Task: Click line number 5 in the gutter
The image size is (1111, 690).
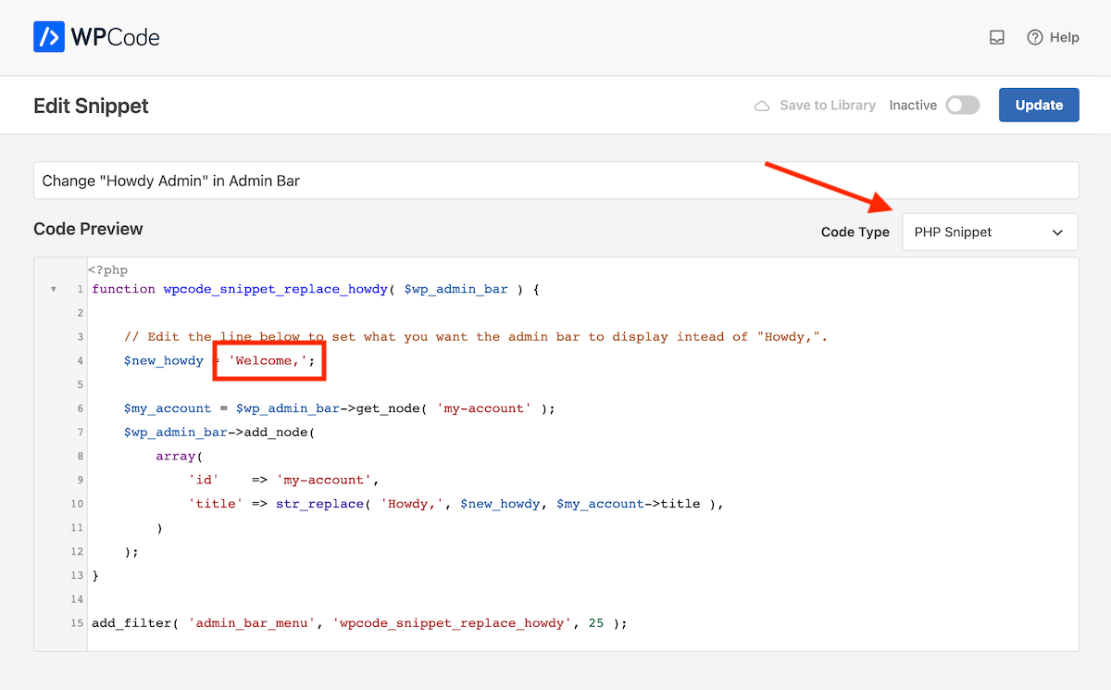Action: coord(80,384)
